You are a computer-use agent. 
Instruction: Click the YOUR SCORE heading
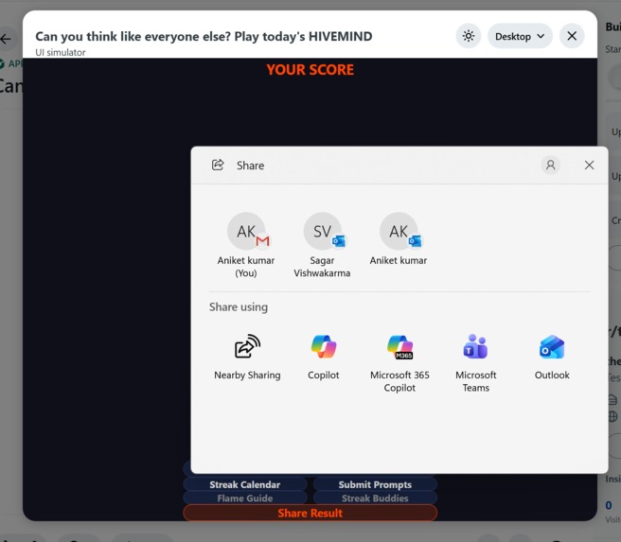coord(310,70)
